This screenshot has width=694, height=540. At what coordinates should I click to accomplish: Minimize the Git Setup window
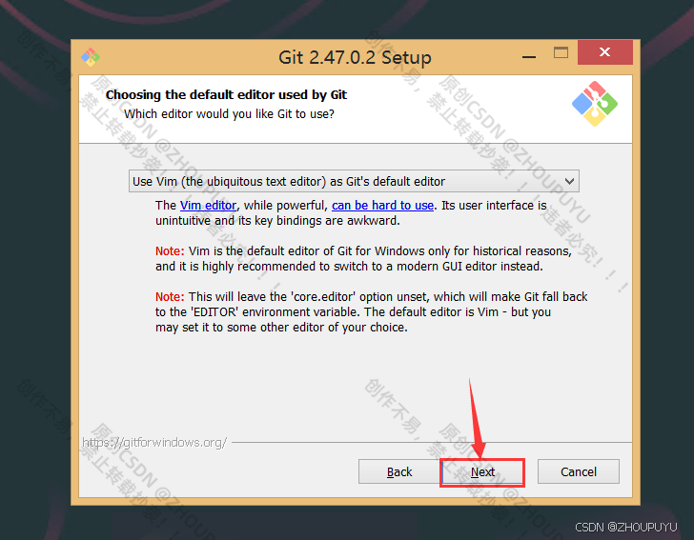(x=528, y=57)
